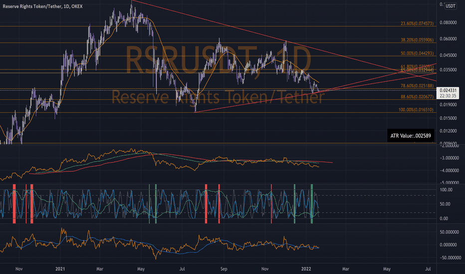
Task: Select the 78.60%(0.025188) Fibonacci level label
Action: pyautogui.click(x=417, y=86)
